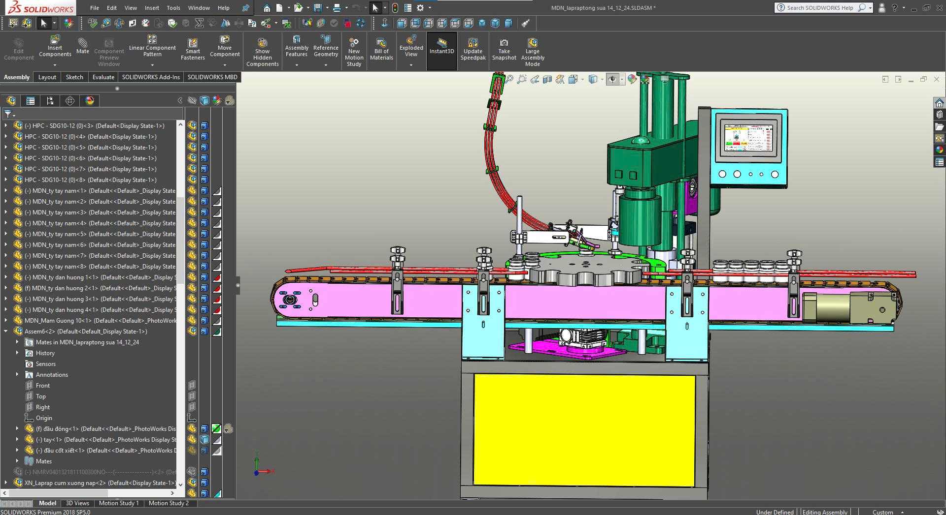Open the ConfigurationManager tab
The height and width of the screenshot is (515, 946).
point(50,101)
